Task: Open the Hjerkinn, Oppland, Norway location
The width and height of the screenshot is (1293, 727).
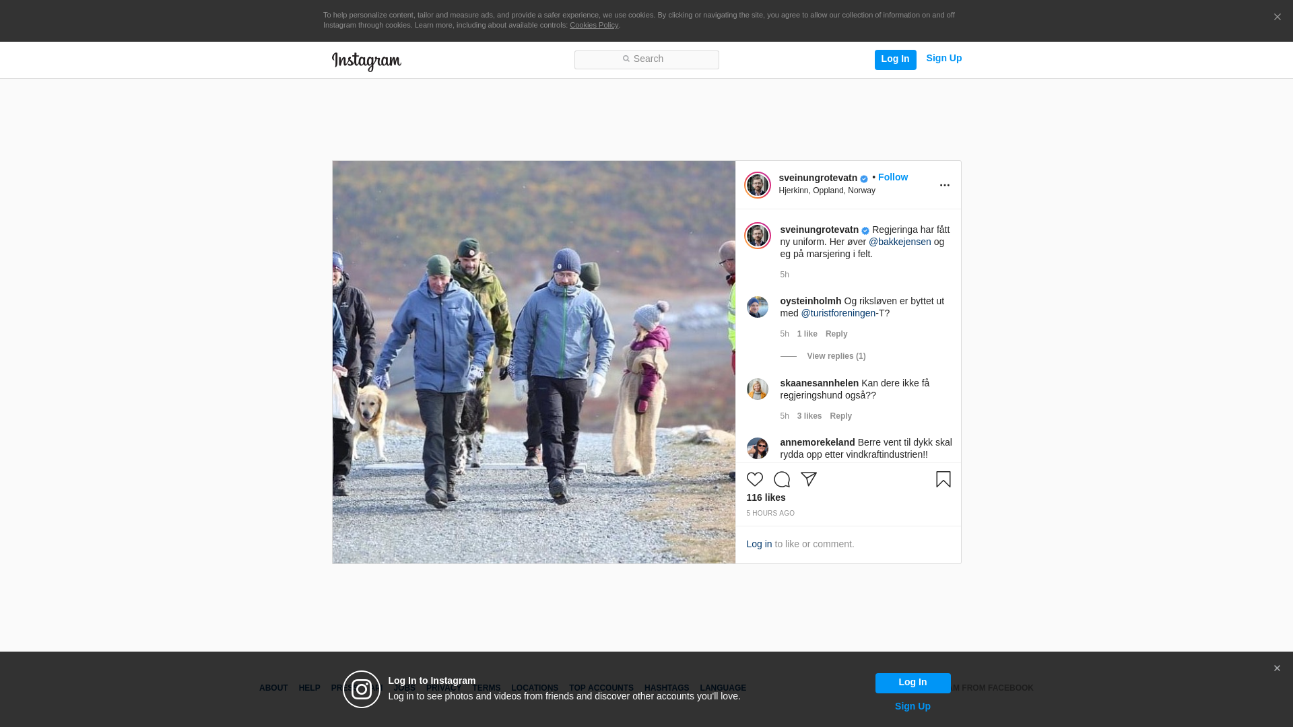Action: pyautogui.click(x=826, y=191)
